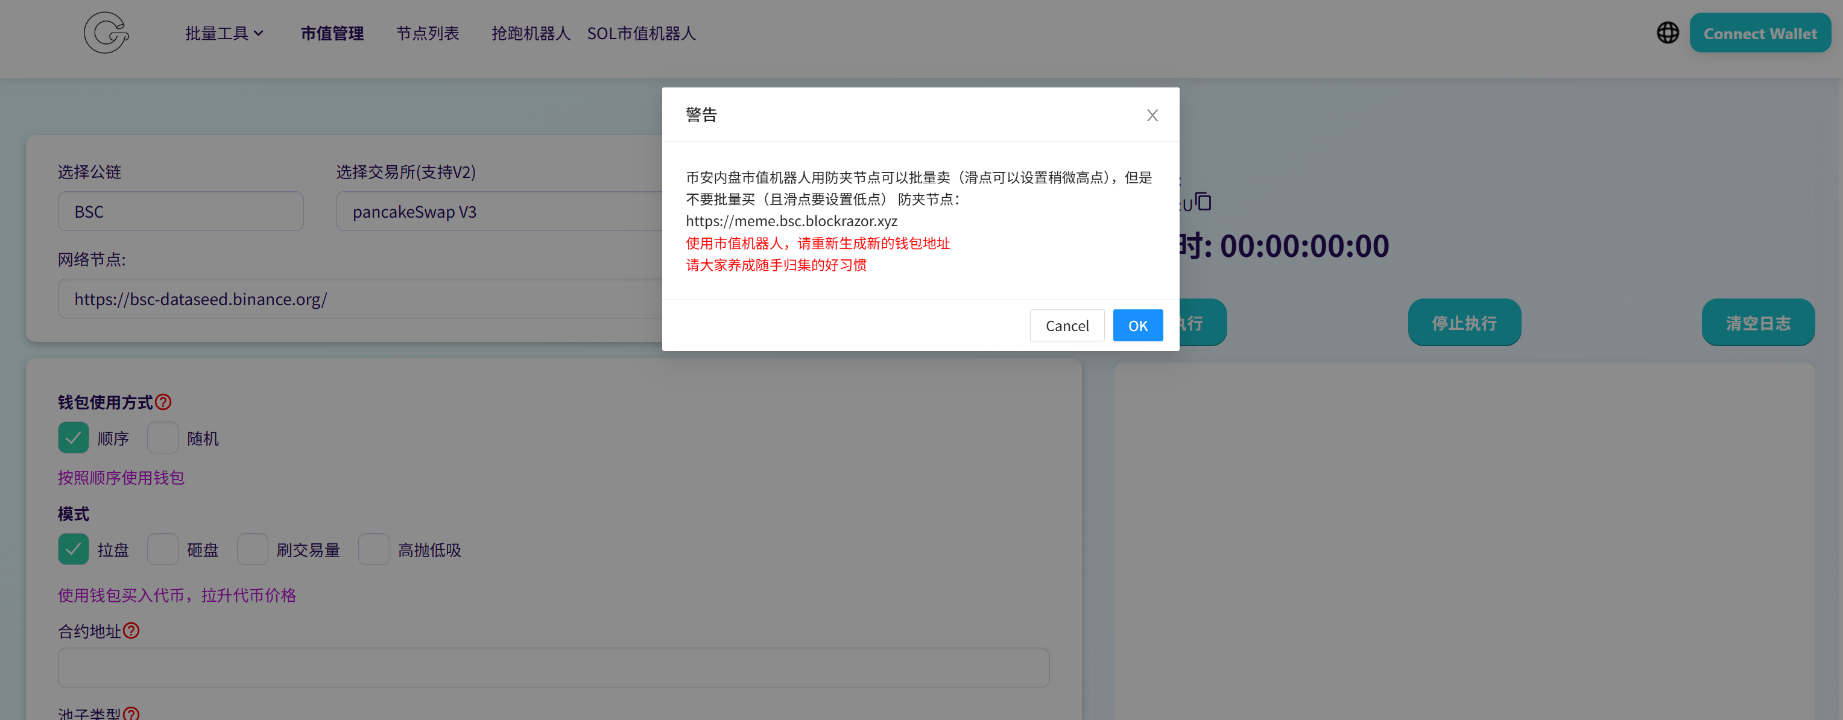This screenshot has height=720, width=1843.
Task: Expand the 批量工具 dropdown menu
Action: pyautogui.click(x=224, y=34)
